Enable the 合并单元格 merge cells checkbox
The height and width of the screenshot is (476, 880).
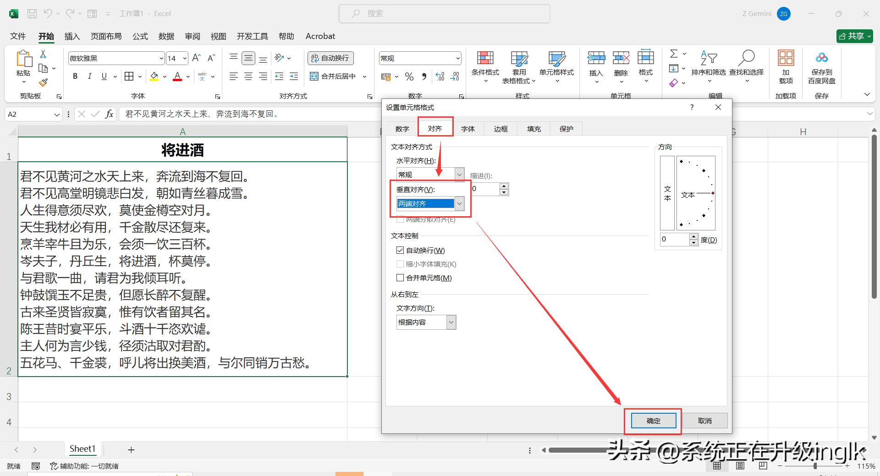pyautogui.click(x=400, y=278)
